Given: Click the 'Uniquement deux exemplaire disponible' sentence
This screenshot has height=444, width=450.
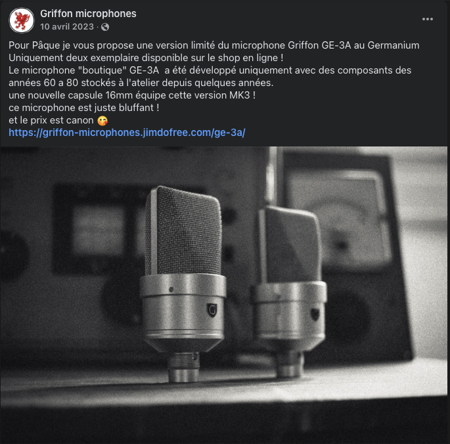Looking at the screenshot, I should (146, 58).
